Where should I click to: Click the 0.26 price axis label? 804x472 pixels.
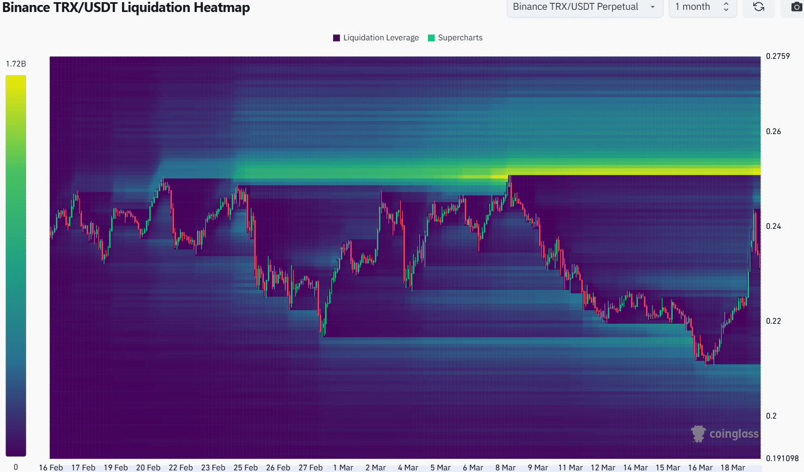773,131
